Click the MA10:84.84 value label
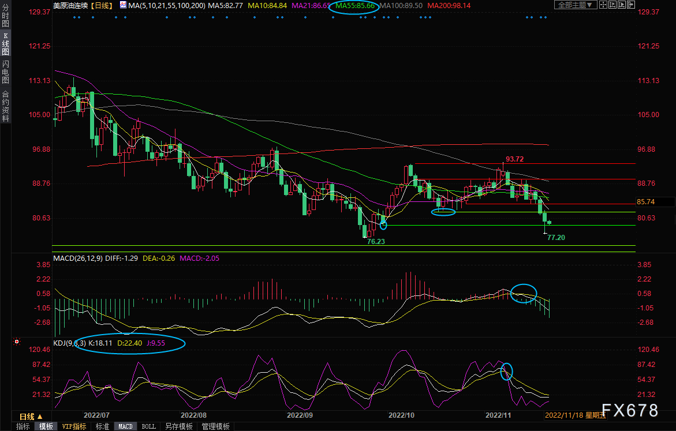The image size is (676, 431). [267, 6]
